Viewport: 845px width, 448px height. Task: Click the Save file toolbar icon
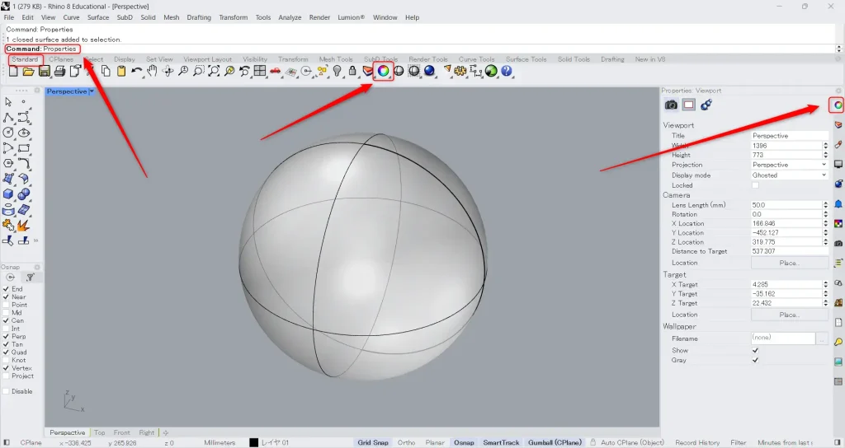(45, 72)
